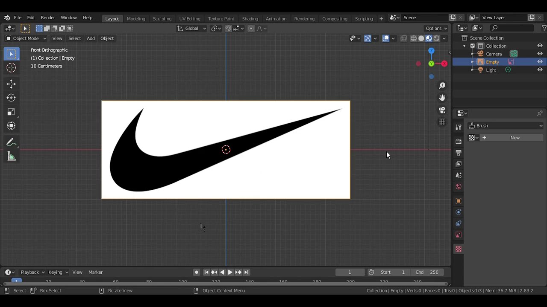Toggle viewport overlays button
547x307 pixels.
(386, 38)
